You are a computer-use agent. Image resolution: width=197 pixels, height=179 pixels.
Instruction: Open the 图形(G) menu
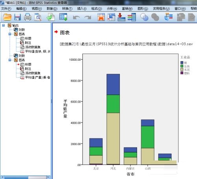point(143,9)
